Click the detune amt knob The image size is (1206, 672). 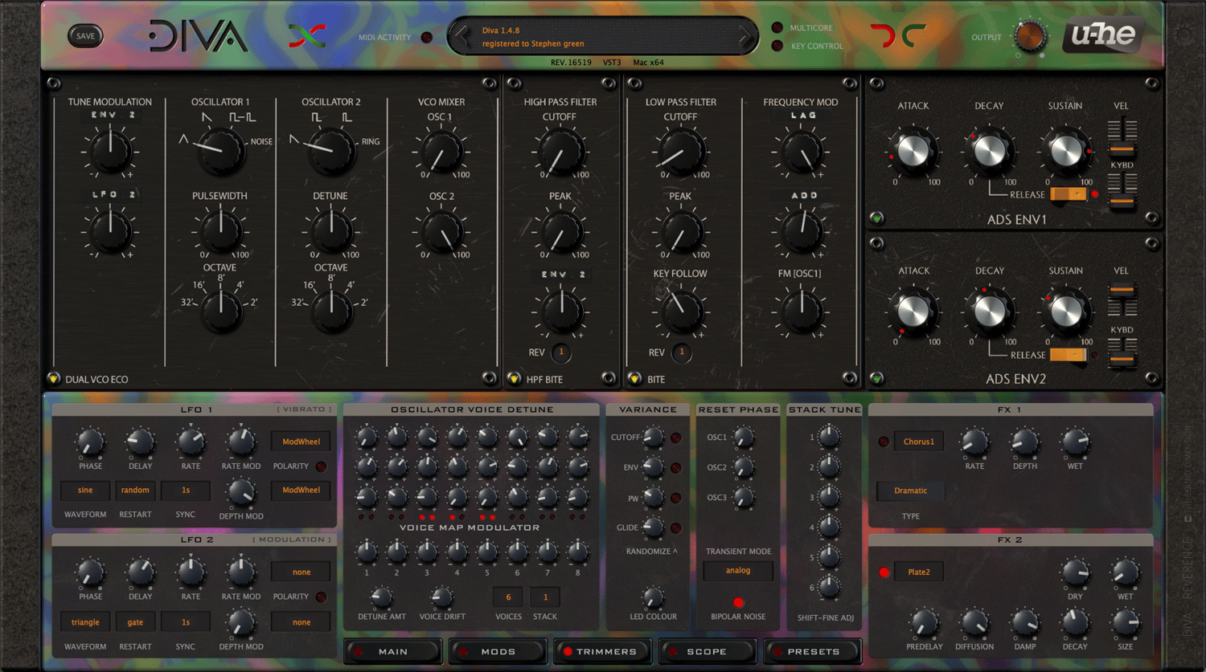(x=381, y=597)
